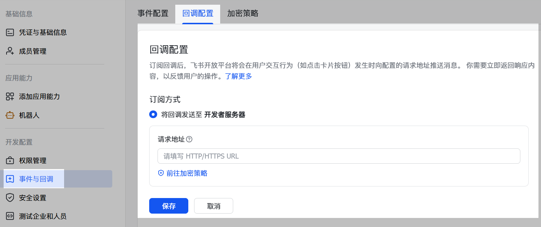Open the 了解更多 link

tap(238, 76)
